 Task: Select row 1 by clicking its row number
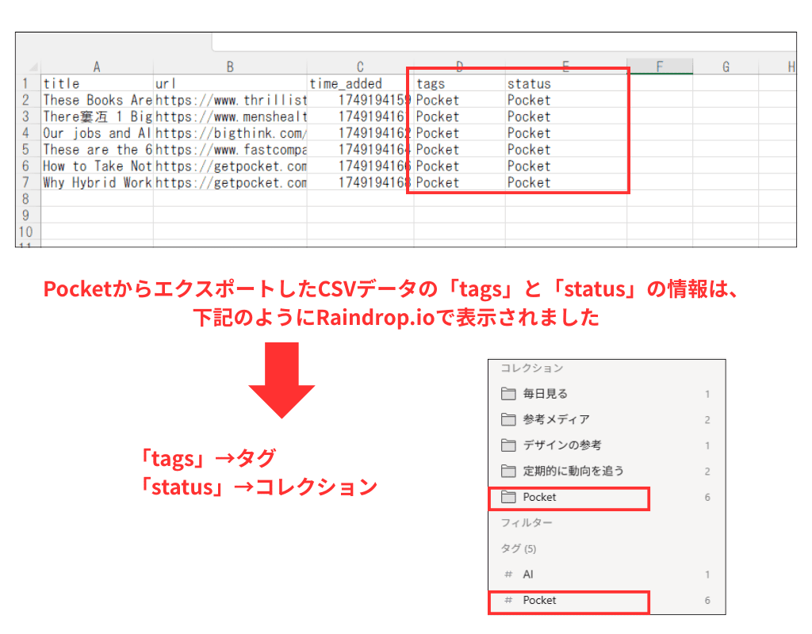pos(26,83)
